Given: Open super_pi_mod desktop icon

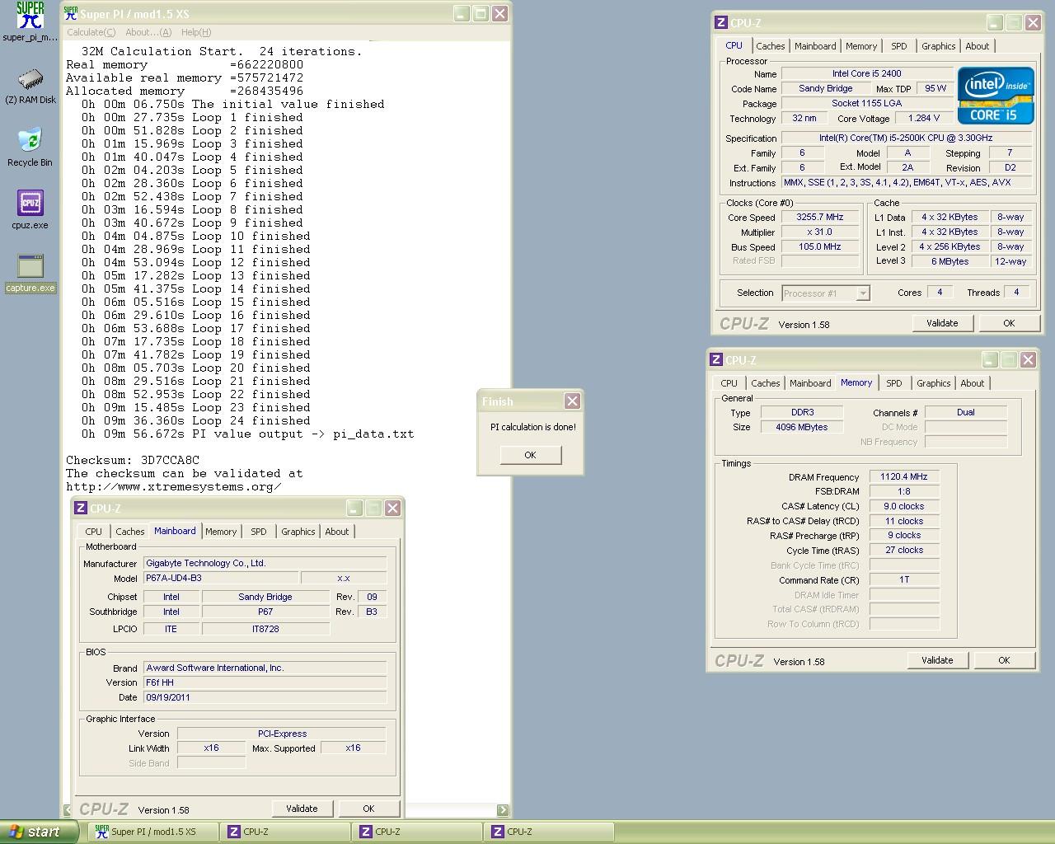Looking at the screenshot, I should 30,21.
